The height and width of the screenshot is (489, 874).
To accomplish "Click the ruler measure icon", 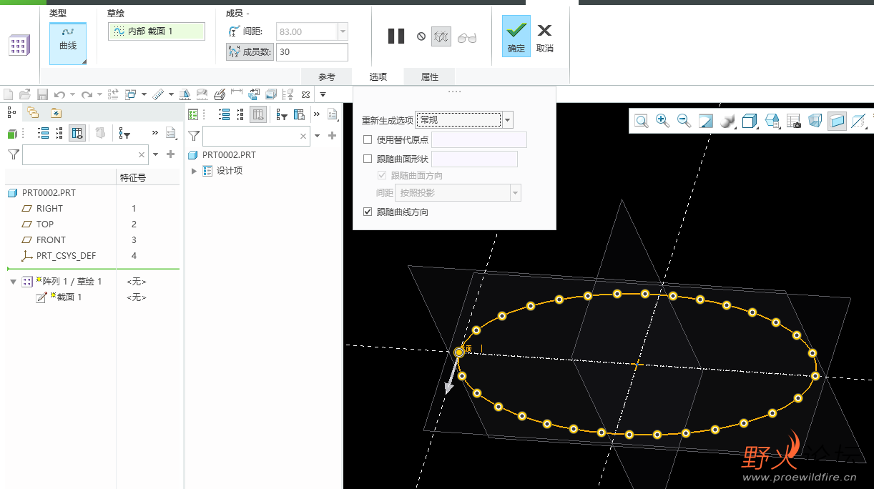I will click(159, 94).
